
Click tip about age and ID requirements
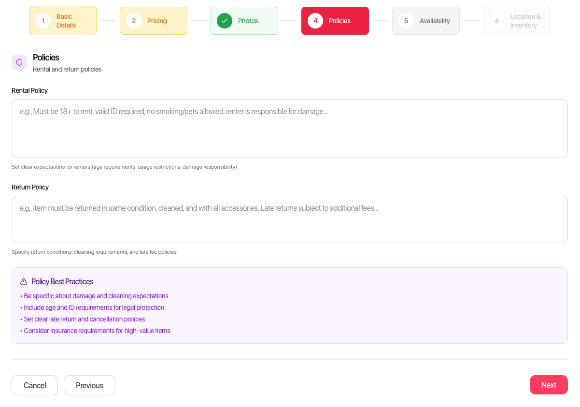coord(92,307)
